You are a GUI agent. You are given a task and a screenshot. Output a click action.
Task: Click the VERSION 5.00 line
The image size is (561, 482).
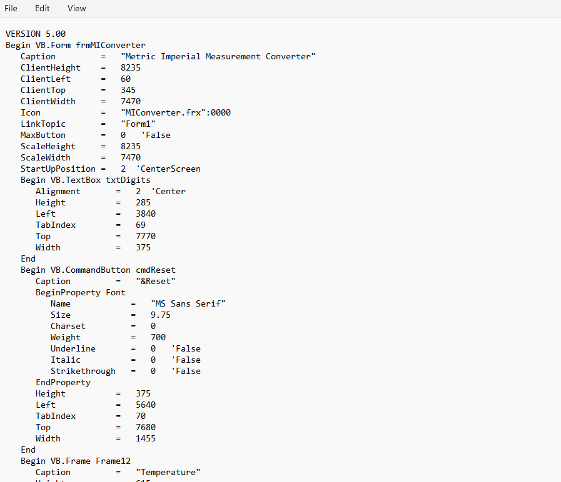[x=35, y=34]
